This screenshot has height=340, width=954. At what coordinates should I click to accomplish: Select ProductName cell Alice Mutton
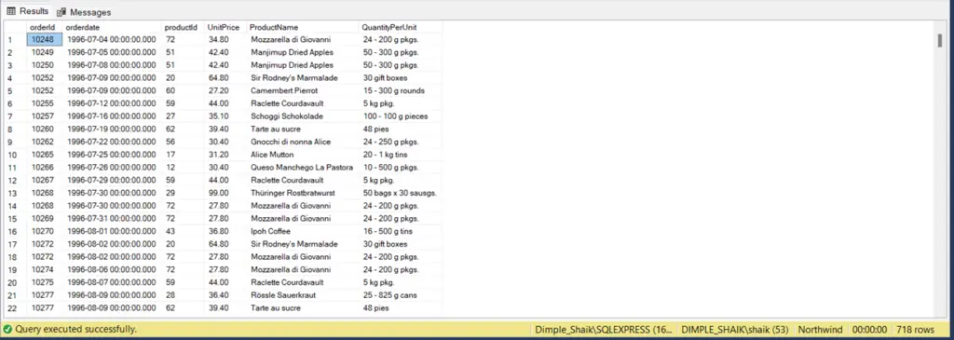[x=303, y=155]
